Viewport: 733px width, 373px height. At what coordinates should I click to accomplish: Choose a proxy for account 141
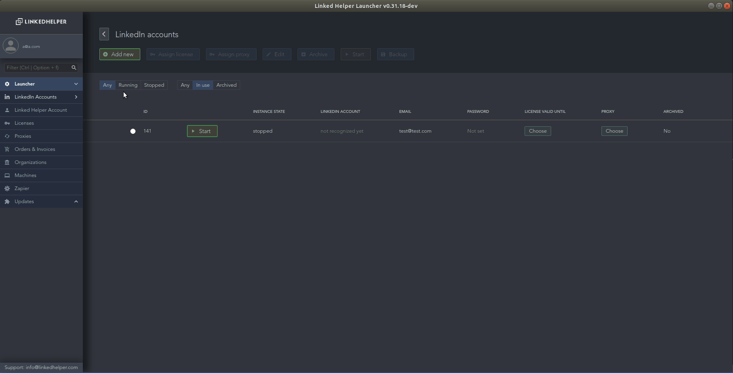click(x=614, y=131)
